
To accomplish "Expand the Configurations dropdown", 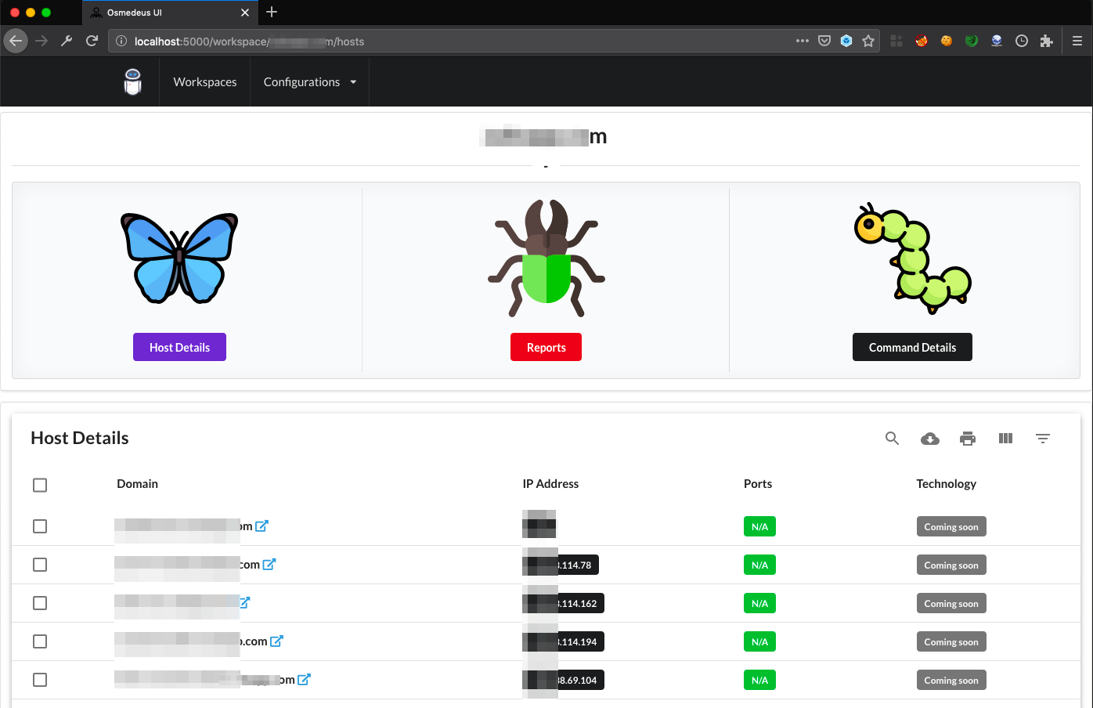I will pos(308,81).
